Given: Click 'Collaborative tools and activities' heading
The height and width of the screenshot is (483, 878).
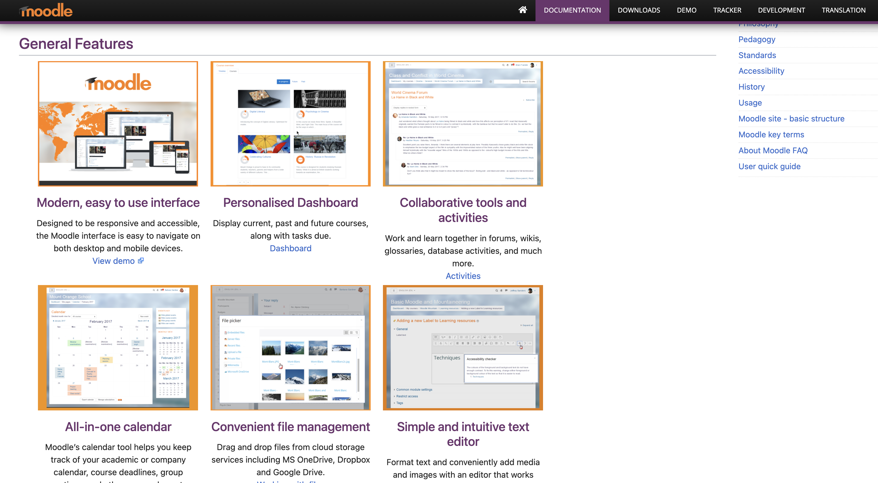Looking at the screenshot, I should click(463, 210).
